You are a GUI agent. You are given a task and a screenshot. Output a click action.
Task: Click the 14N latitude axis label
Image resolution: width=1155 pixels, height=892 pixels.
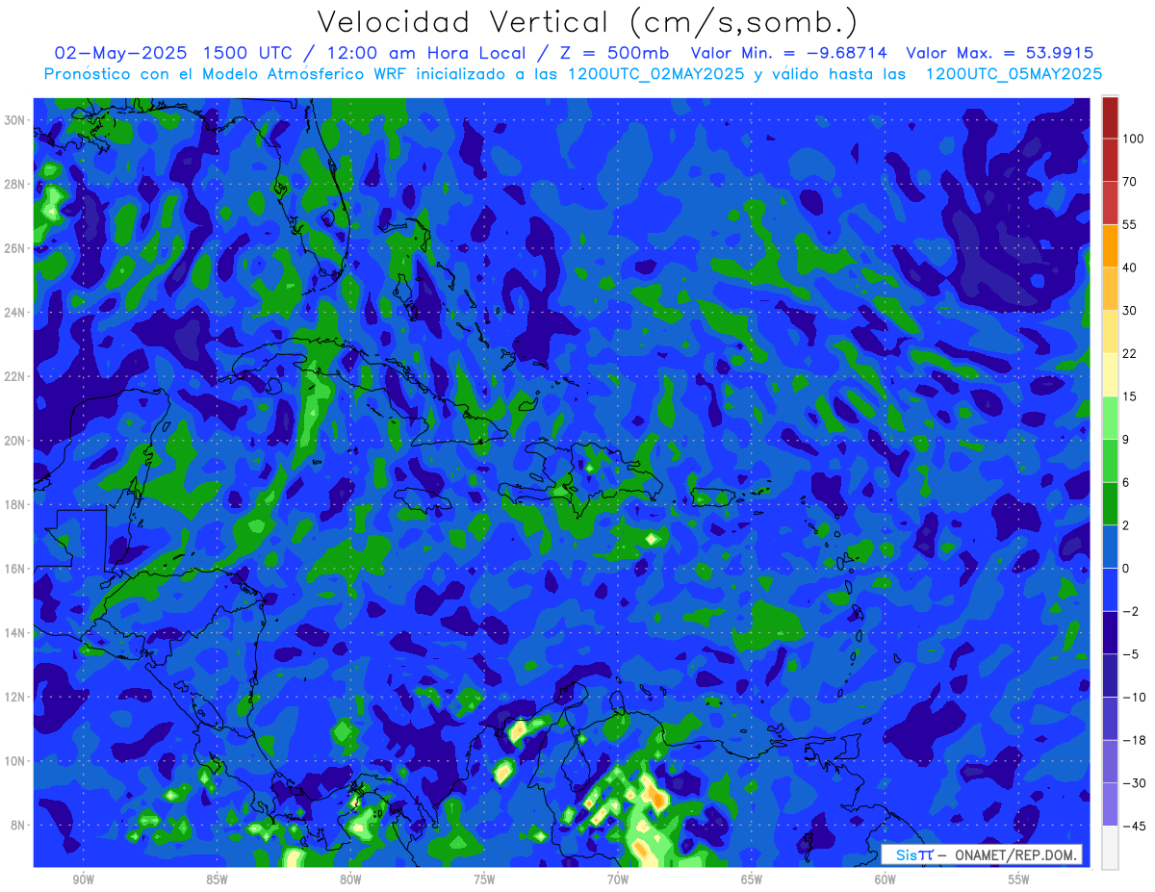coord(14,632)
